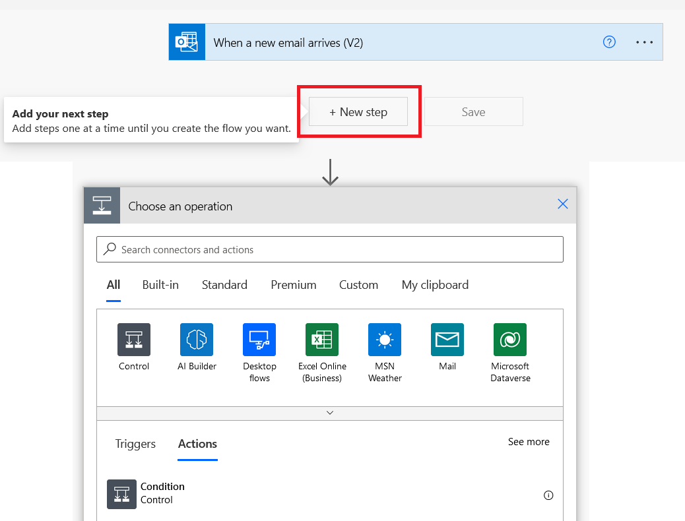The image size is (685, 521).
Task: Select the MSN Weather connector
Action: [x=385, y=340]
